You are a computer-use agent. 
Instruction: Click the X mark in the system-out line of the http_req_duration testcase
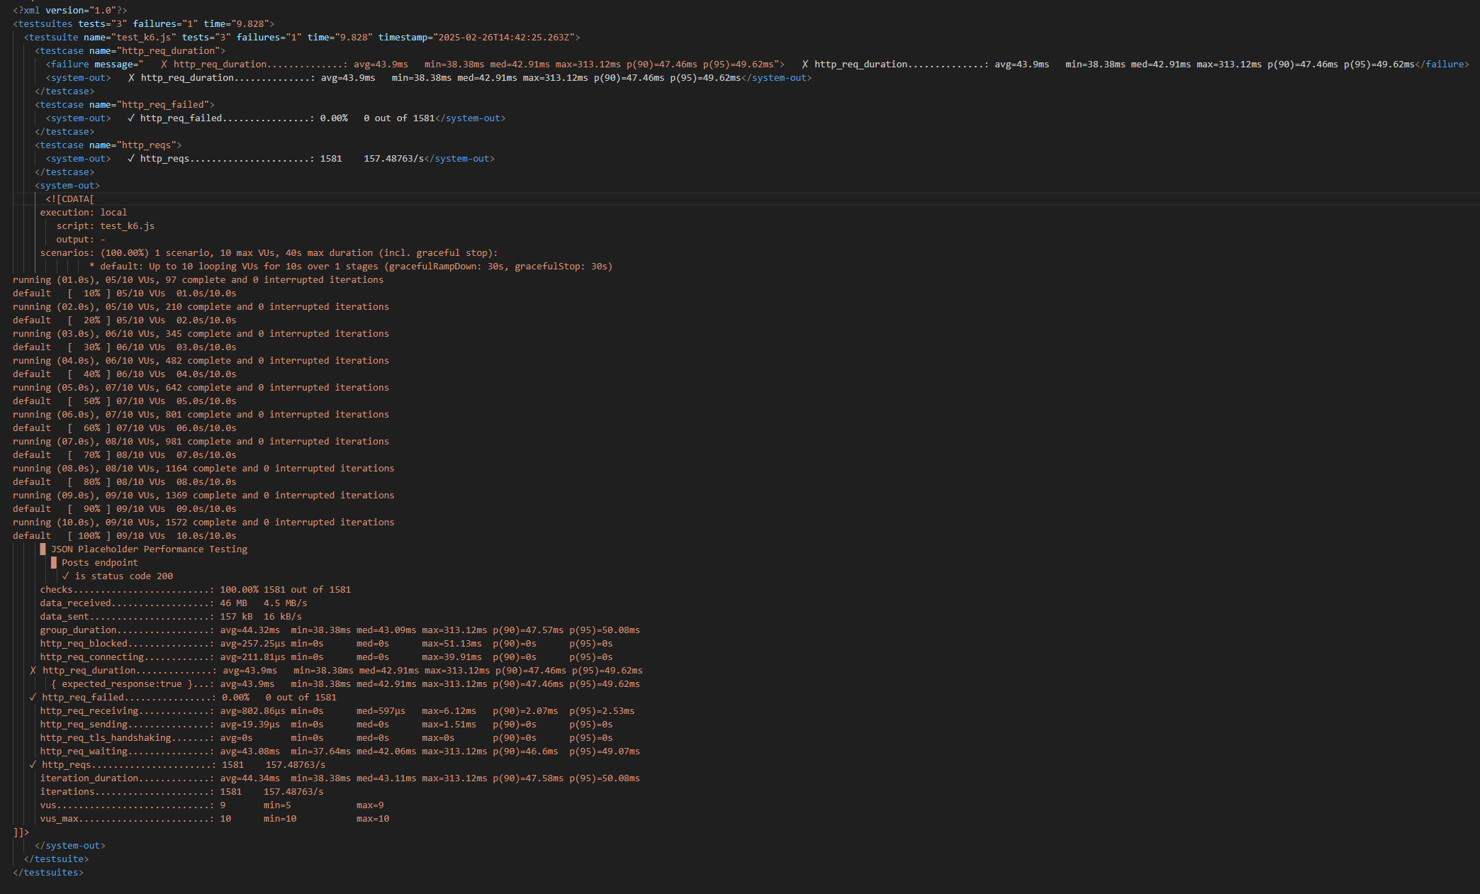(131, 77)
